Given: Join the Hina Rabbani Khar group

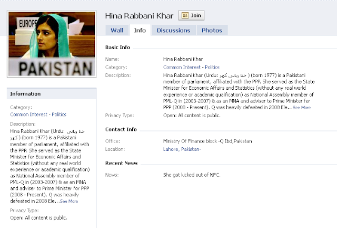Looking at the screenshot, I should pyautogui.click(x=191, y=15).
